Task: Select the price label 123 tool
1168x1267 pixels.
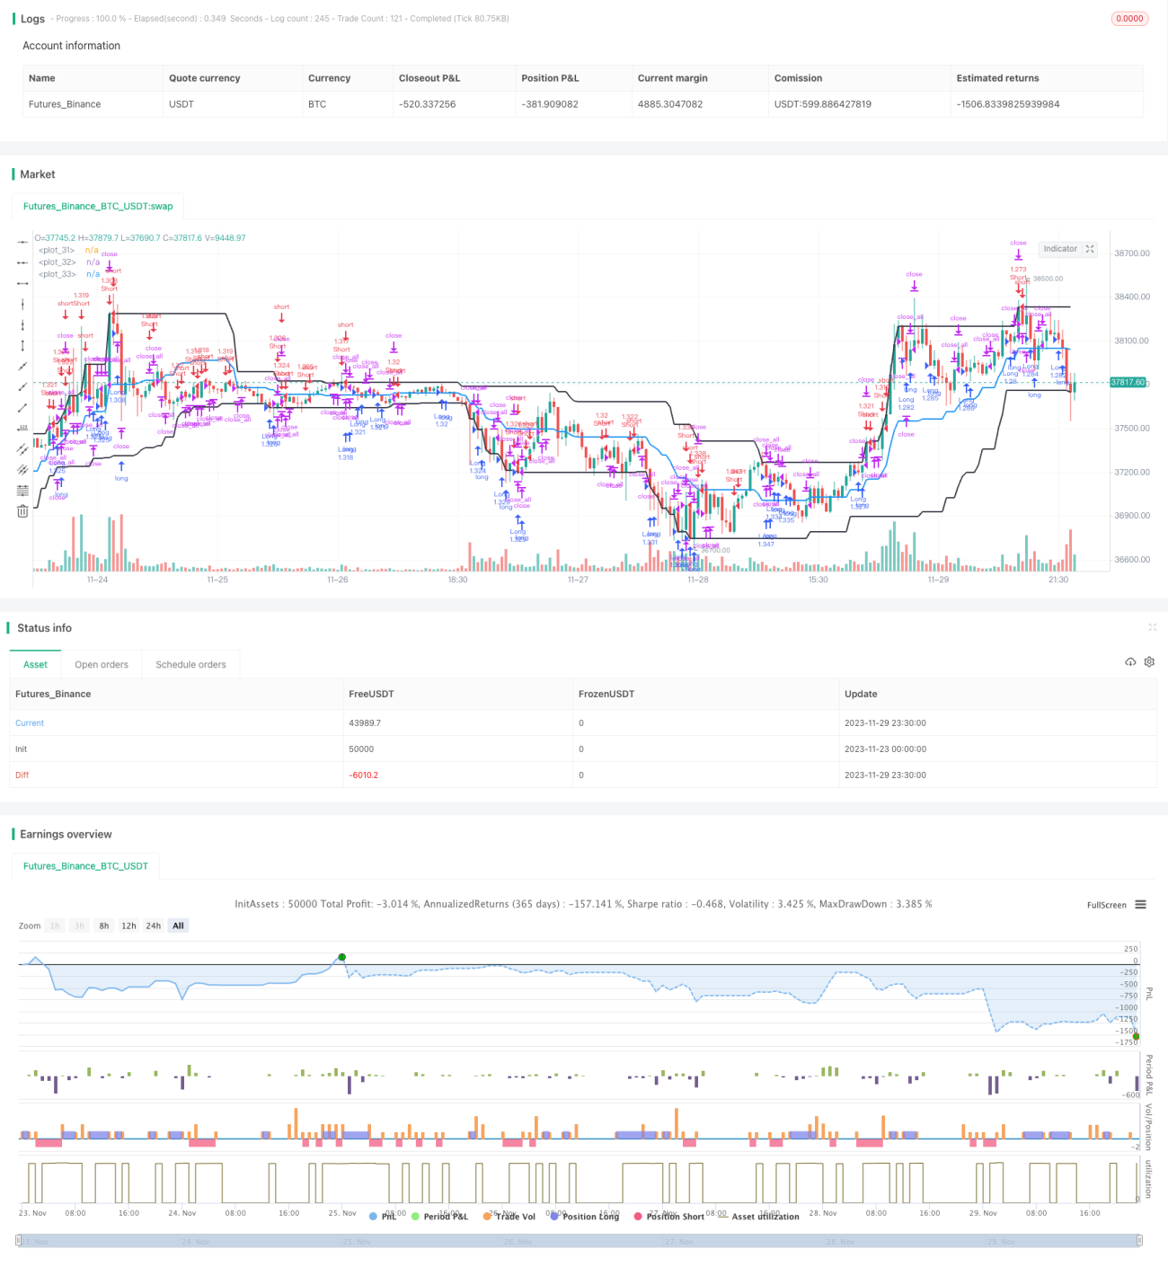Action: click(x=22, y=429)
